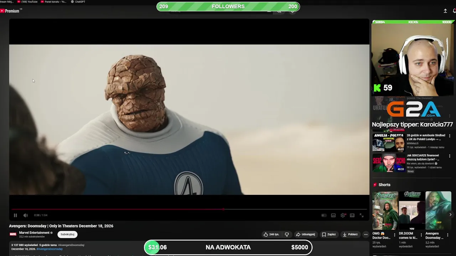
Task: Open player settings gear
Action: pos(343,215)
